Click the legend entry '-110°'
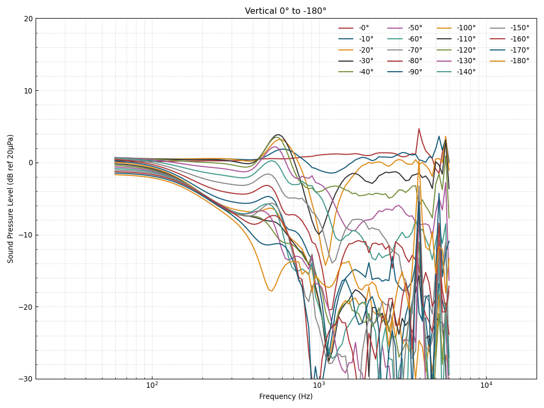The width and height of the screenshot is (544, 408). (x=456, y=39)
